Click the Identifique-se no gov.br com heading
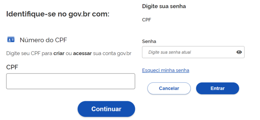260x120 pixels. click(58, 14)
